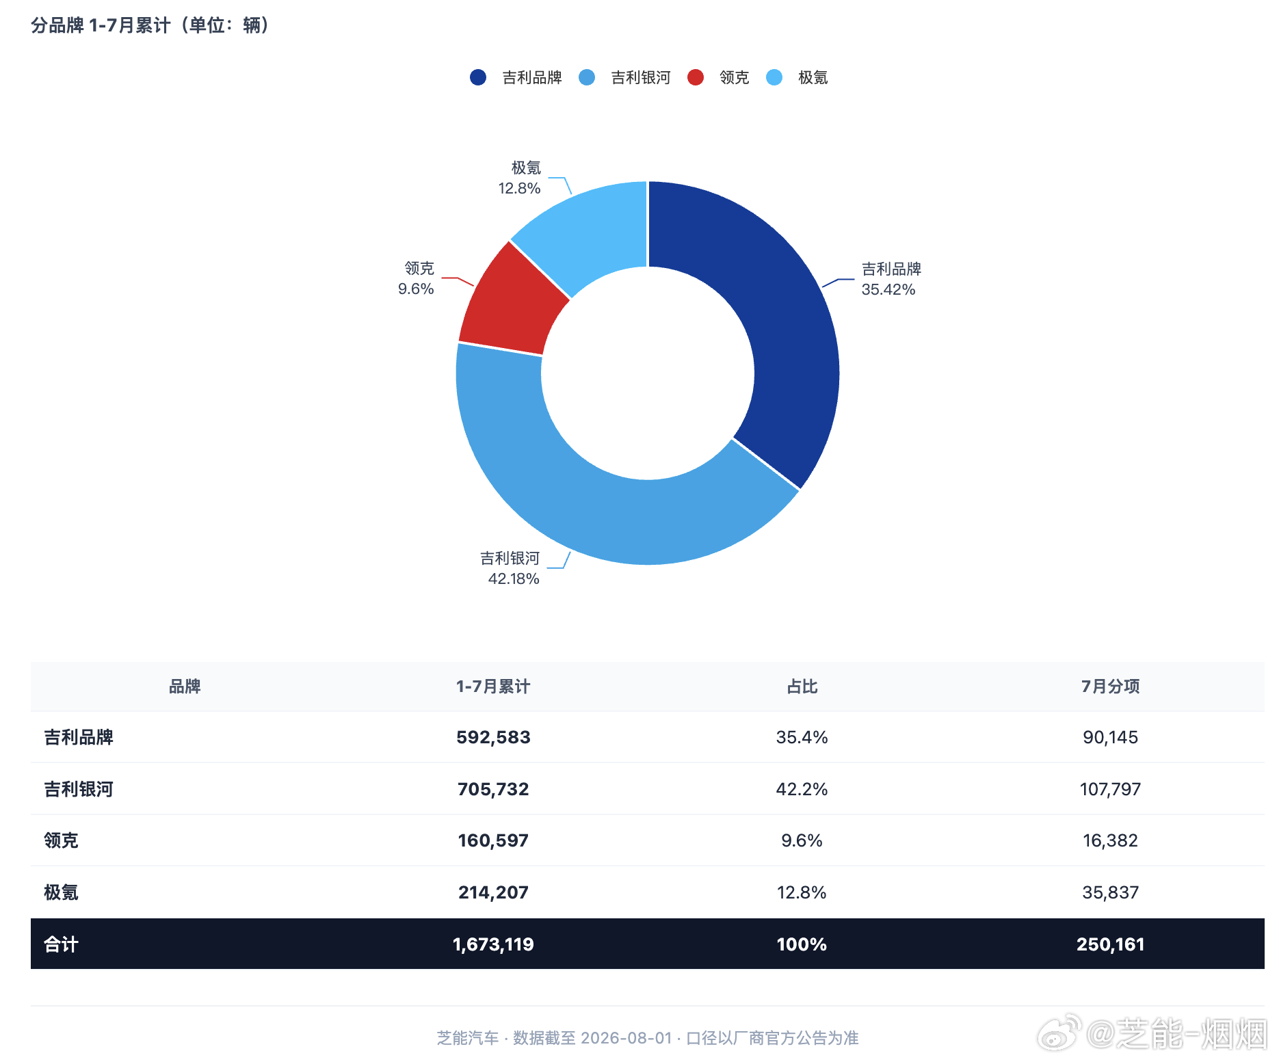Click the 品牌 column header

[x=185, y=687]
